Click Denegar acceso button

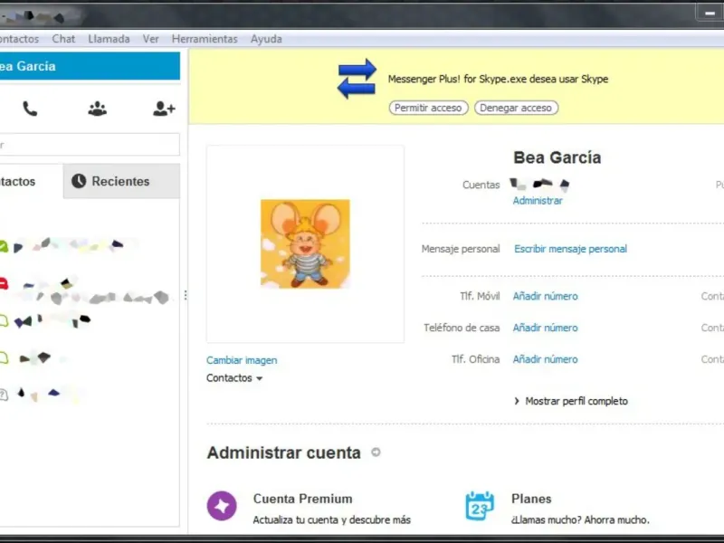pos(516,108)
